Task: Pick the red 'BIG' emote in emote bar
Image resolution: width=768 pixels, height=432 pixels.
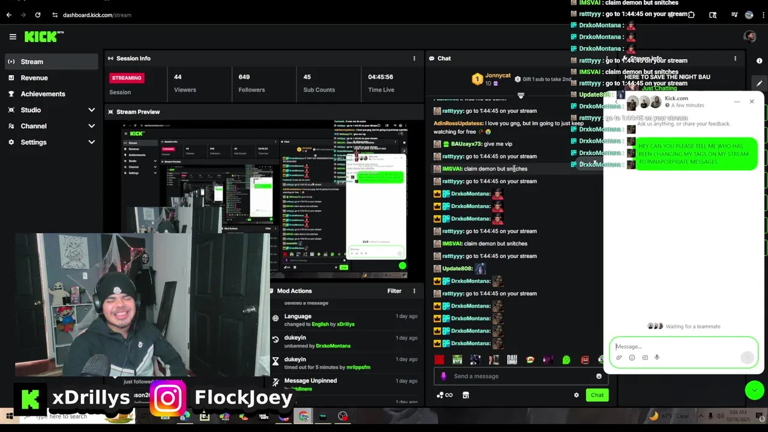Action: [440, 360]
